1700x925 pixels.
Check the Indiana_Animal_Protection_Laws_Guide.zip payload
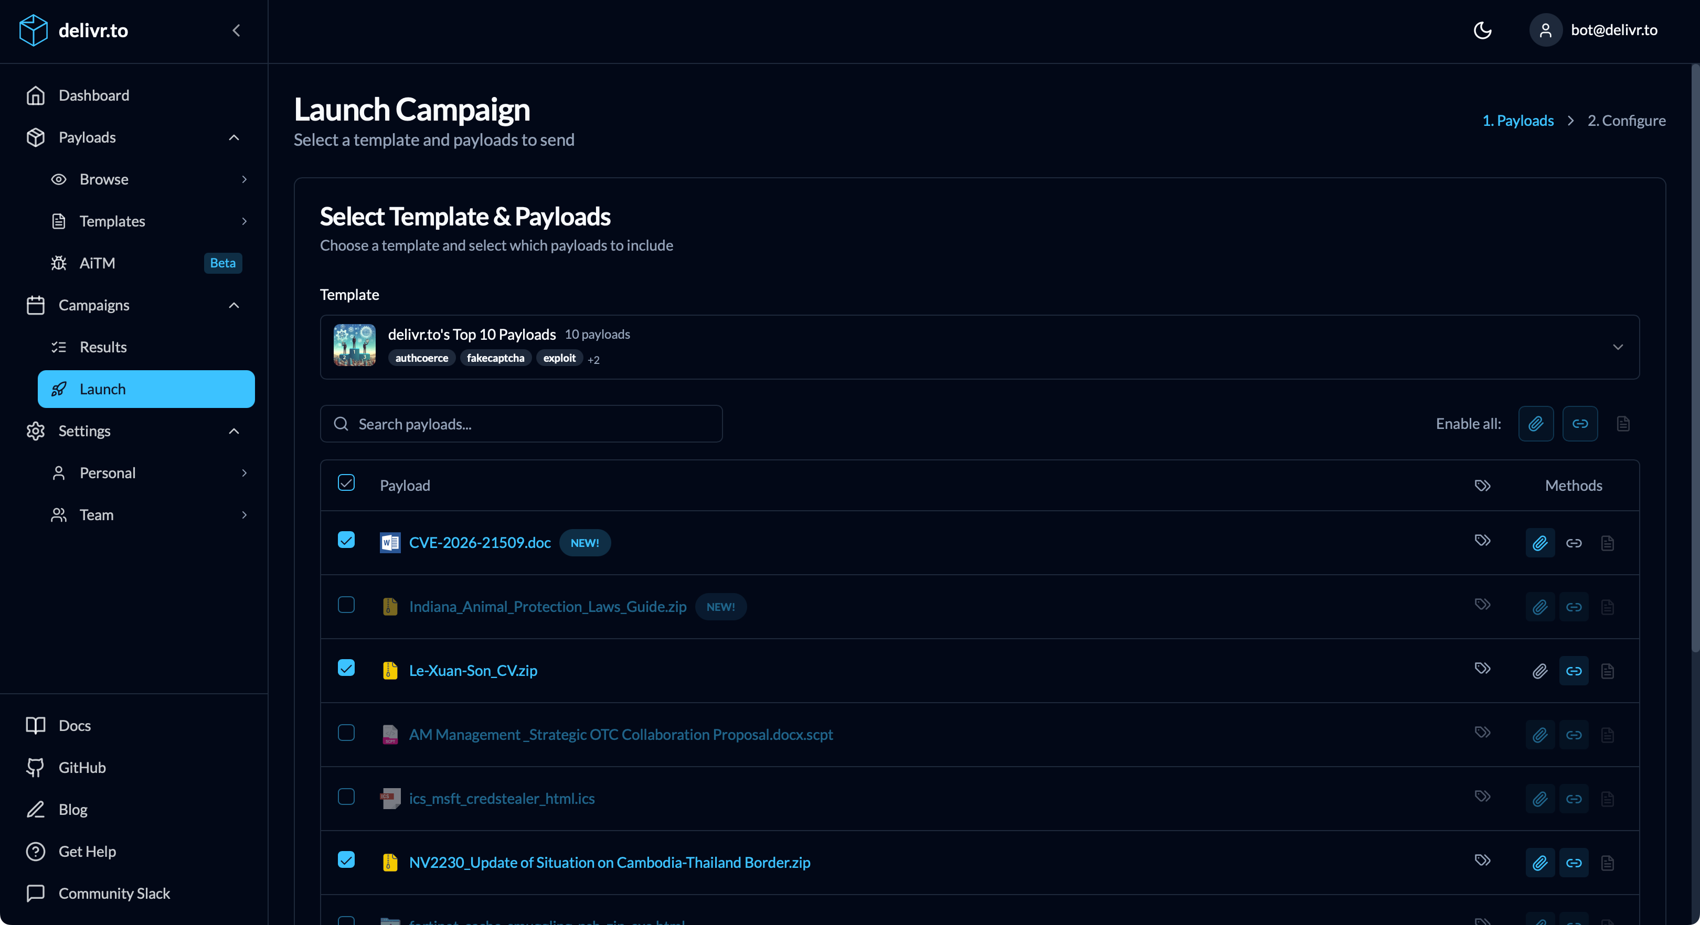[x=346, y=605]
